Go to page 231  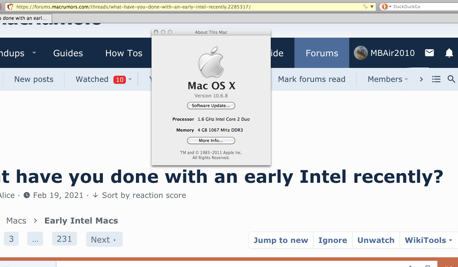[x=64, y=239]
